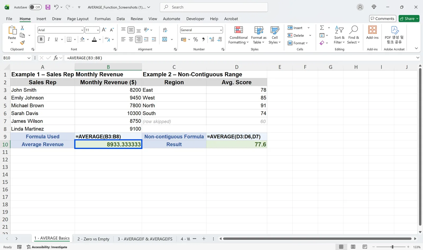The height and width of the screenshot is (250, 423).
Task: Toggle Bold formatting
Action: [x=41, y=39]
